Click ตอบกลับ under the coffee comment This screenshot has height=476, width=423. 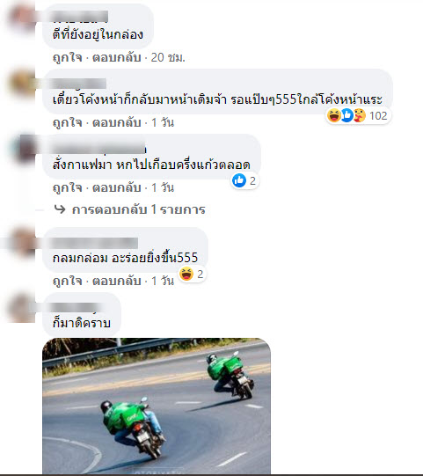coord(116,187)
